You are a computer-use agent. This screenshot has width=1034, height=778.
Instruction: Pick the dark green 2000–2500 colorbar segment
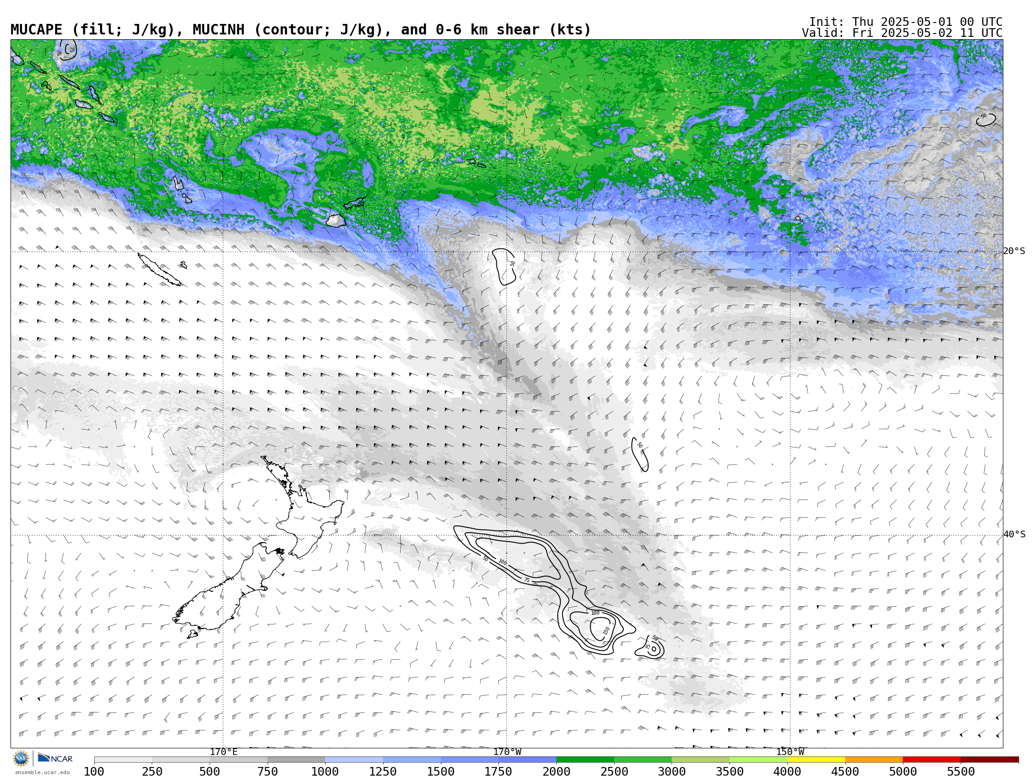point(585,759)
